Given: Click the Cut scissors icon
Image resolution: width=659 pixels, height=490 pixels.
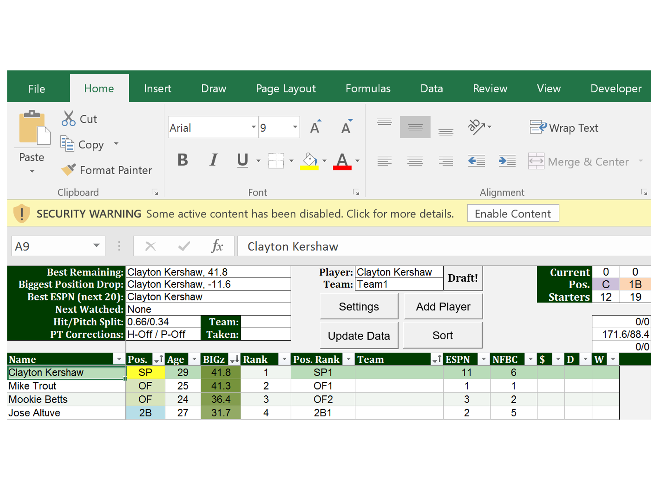Looking at the screenshot, I should [x=68, y=118].
